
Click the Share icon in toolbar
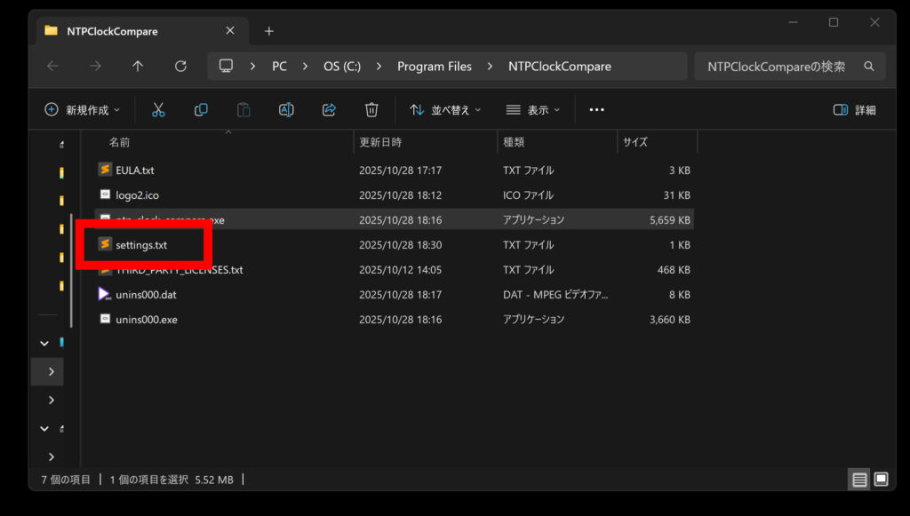329,110
